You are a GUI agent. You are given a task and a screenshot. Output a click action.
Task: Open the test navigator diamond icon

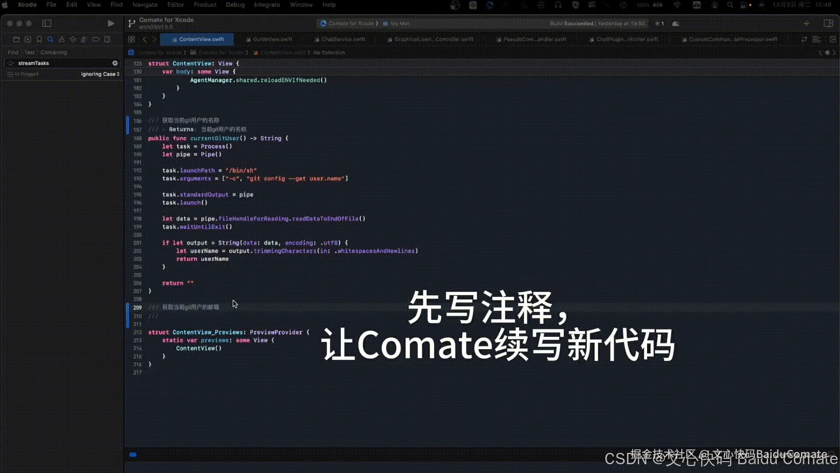click(73, 39)
